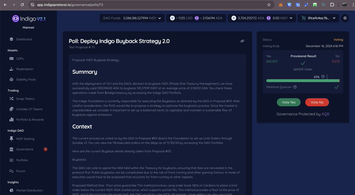355x195 pixels.
Task: Click the help icon next to 83%
Action: coord(323,77)
